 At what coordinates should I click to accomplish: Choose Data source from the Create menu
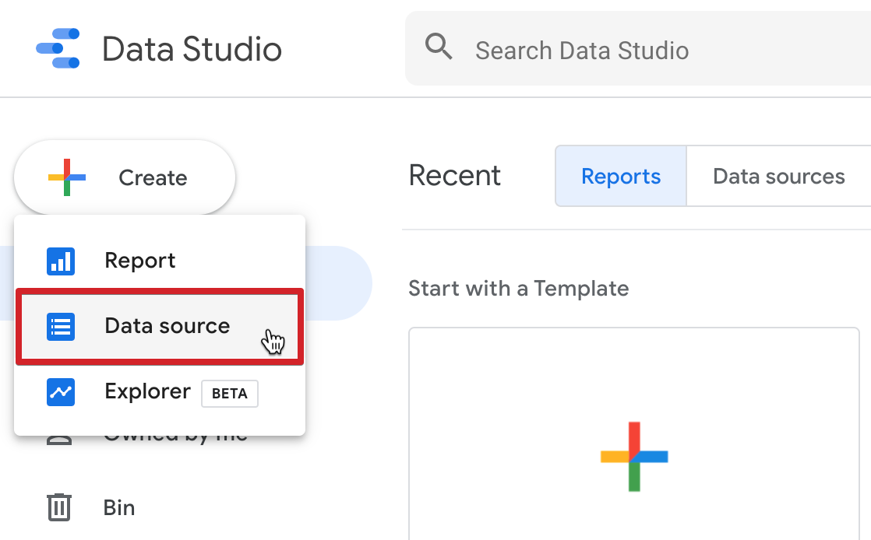coord(160,326)
